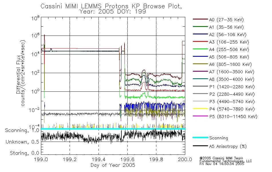Click the Year: 2005 DOY: 199 subtitle
This screenshot has height=172, width=272.
(113, 11)
